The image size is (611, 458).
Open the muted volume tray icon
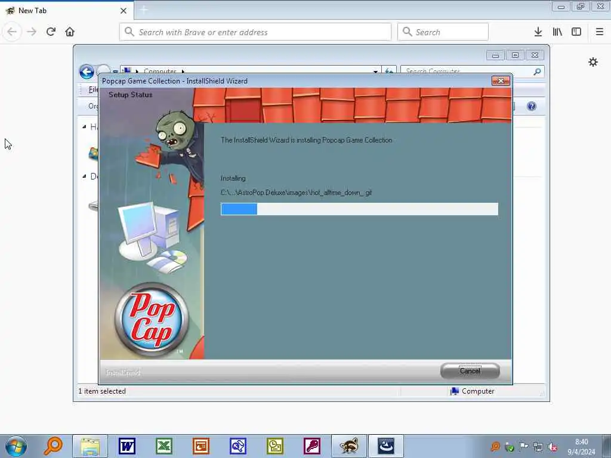tap(553, 447)
